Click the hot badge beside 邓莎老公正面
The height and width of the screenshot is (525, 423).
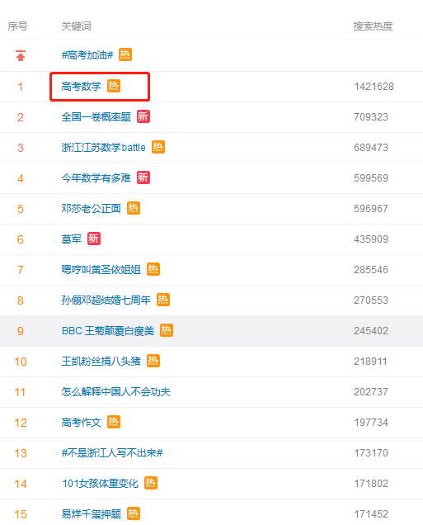134,208
